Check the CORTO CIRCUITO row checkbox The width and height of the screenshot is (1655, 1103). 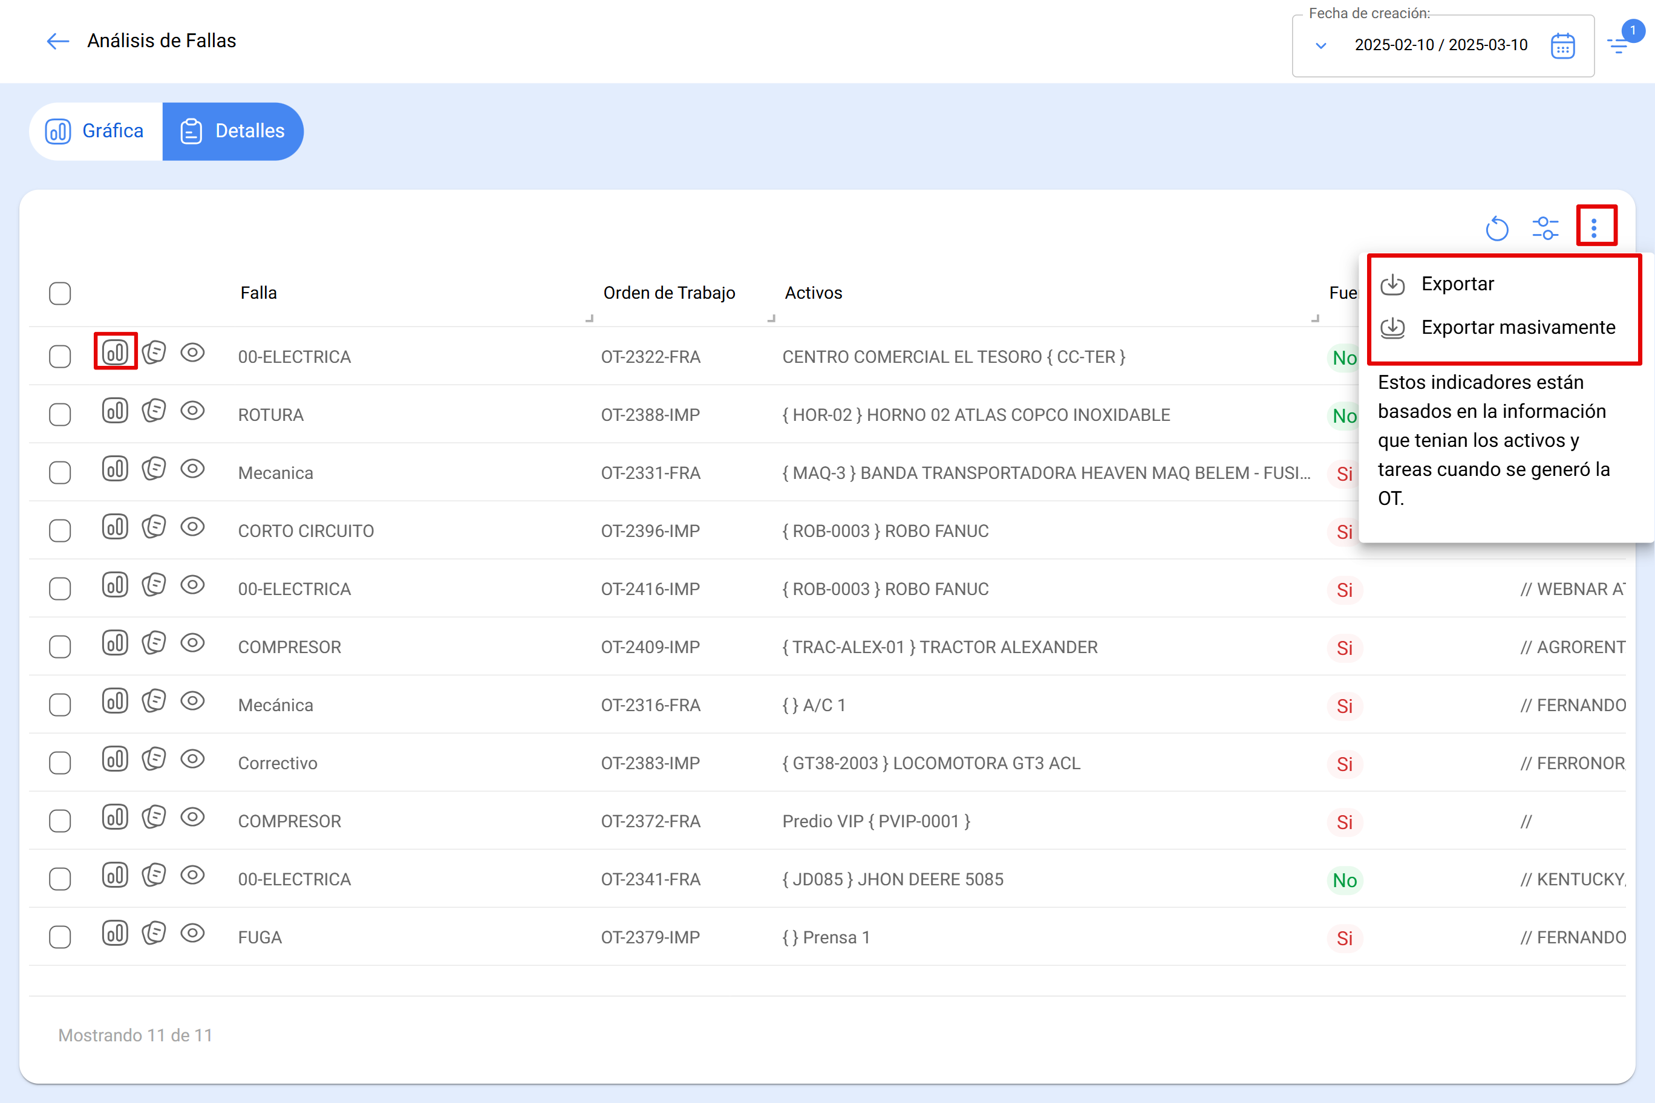coord(60,531)
